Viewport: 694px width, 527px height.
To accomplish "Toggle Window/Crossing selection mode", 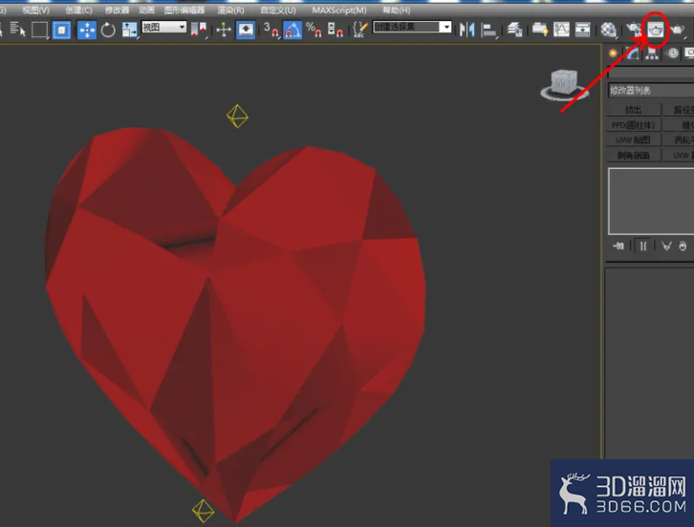I will tap(61, 30).
